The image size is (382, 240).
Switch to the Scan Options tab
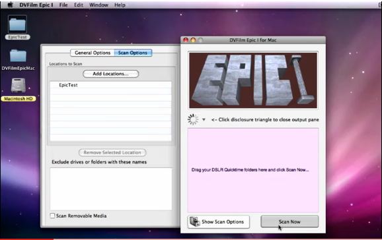(x=133, y=53)
